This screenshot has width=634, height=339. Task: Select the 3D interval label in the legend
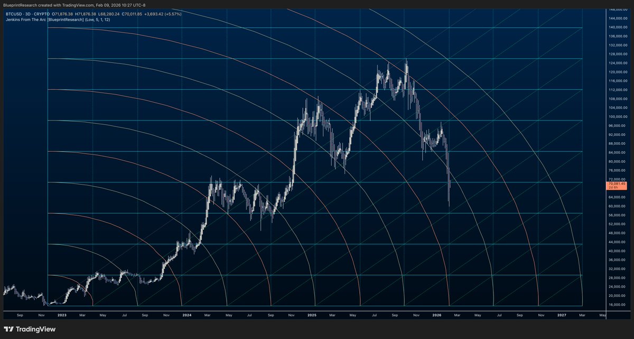[x=29, y=14]
